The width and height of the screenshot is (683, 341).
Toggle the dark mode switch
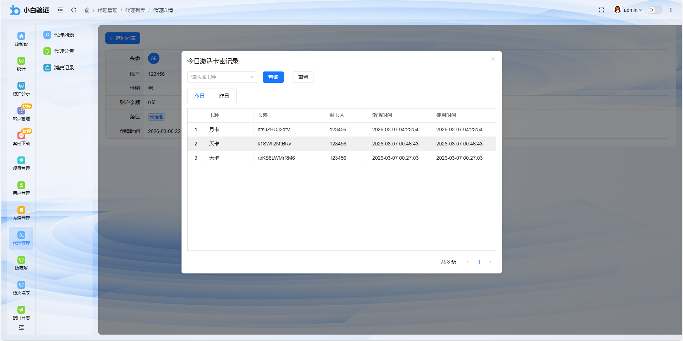pyautogui.click(x=655, y=10)
